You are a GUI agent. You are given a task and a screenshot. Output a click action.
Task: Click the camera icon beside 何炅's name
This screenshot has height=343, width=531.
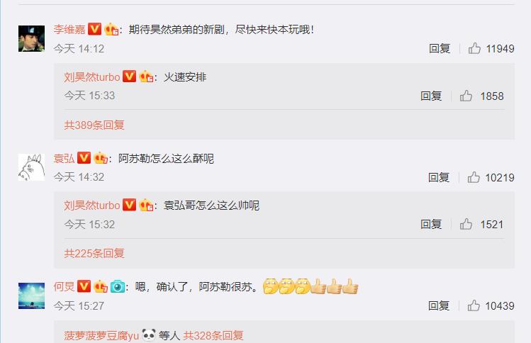(x=118, y=286)
